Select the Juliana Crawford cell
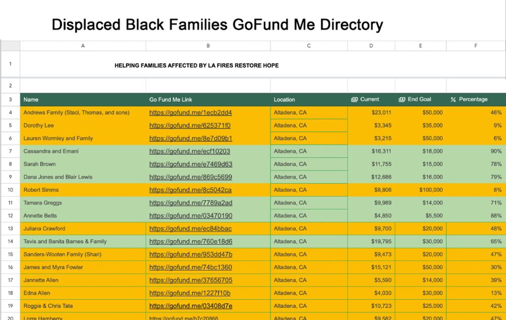This screenshot has width=506, height=320. 83,229
